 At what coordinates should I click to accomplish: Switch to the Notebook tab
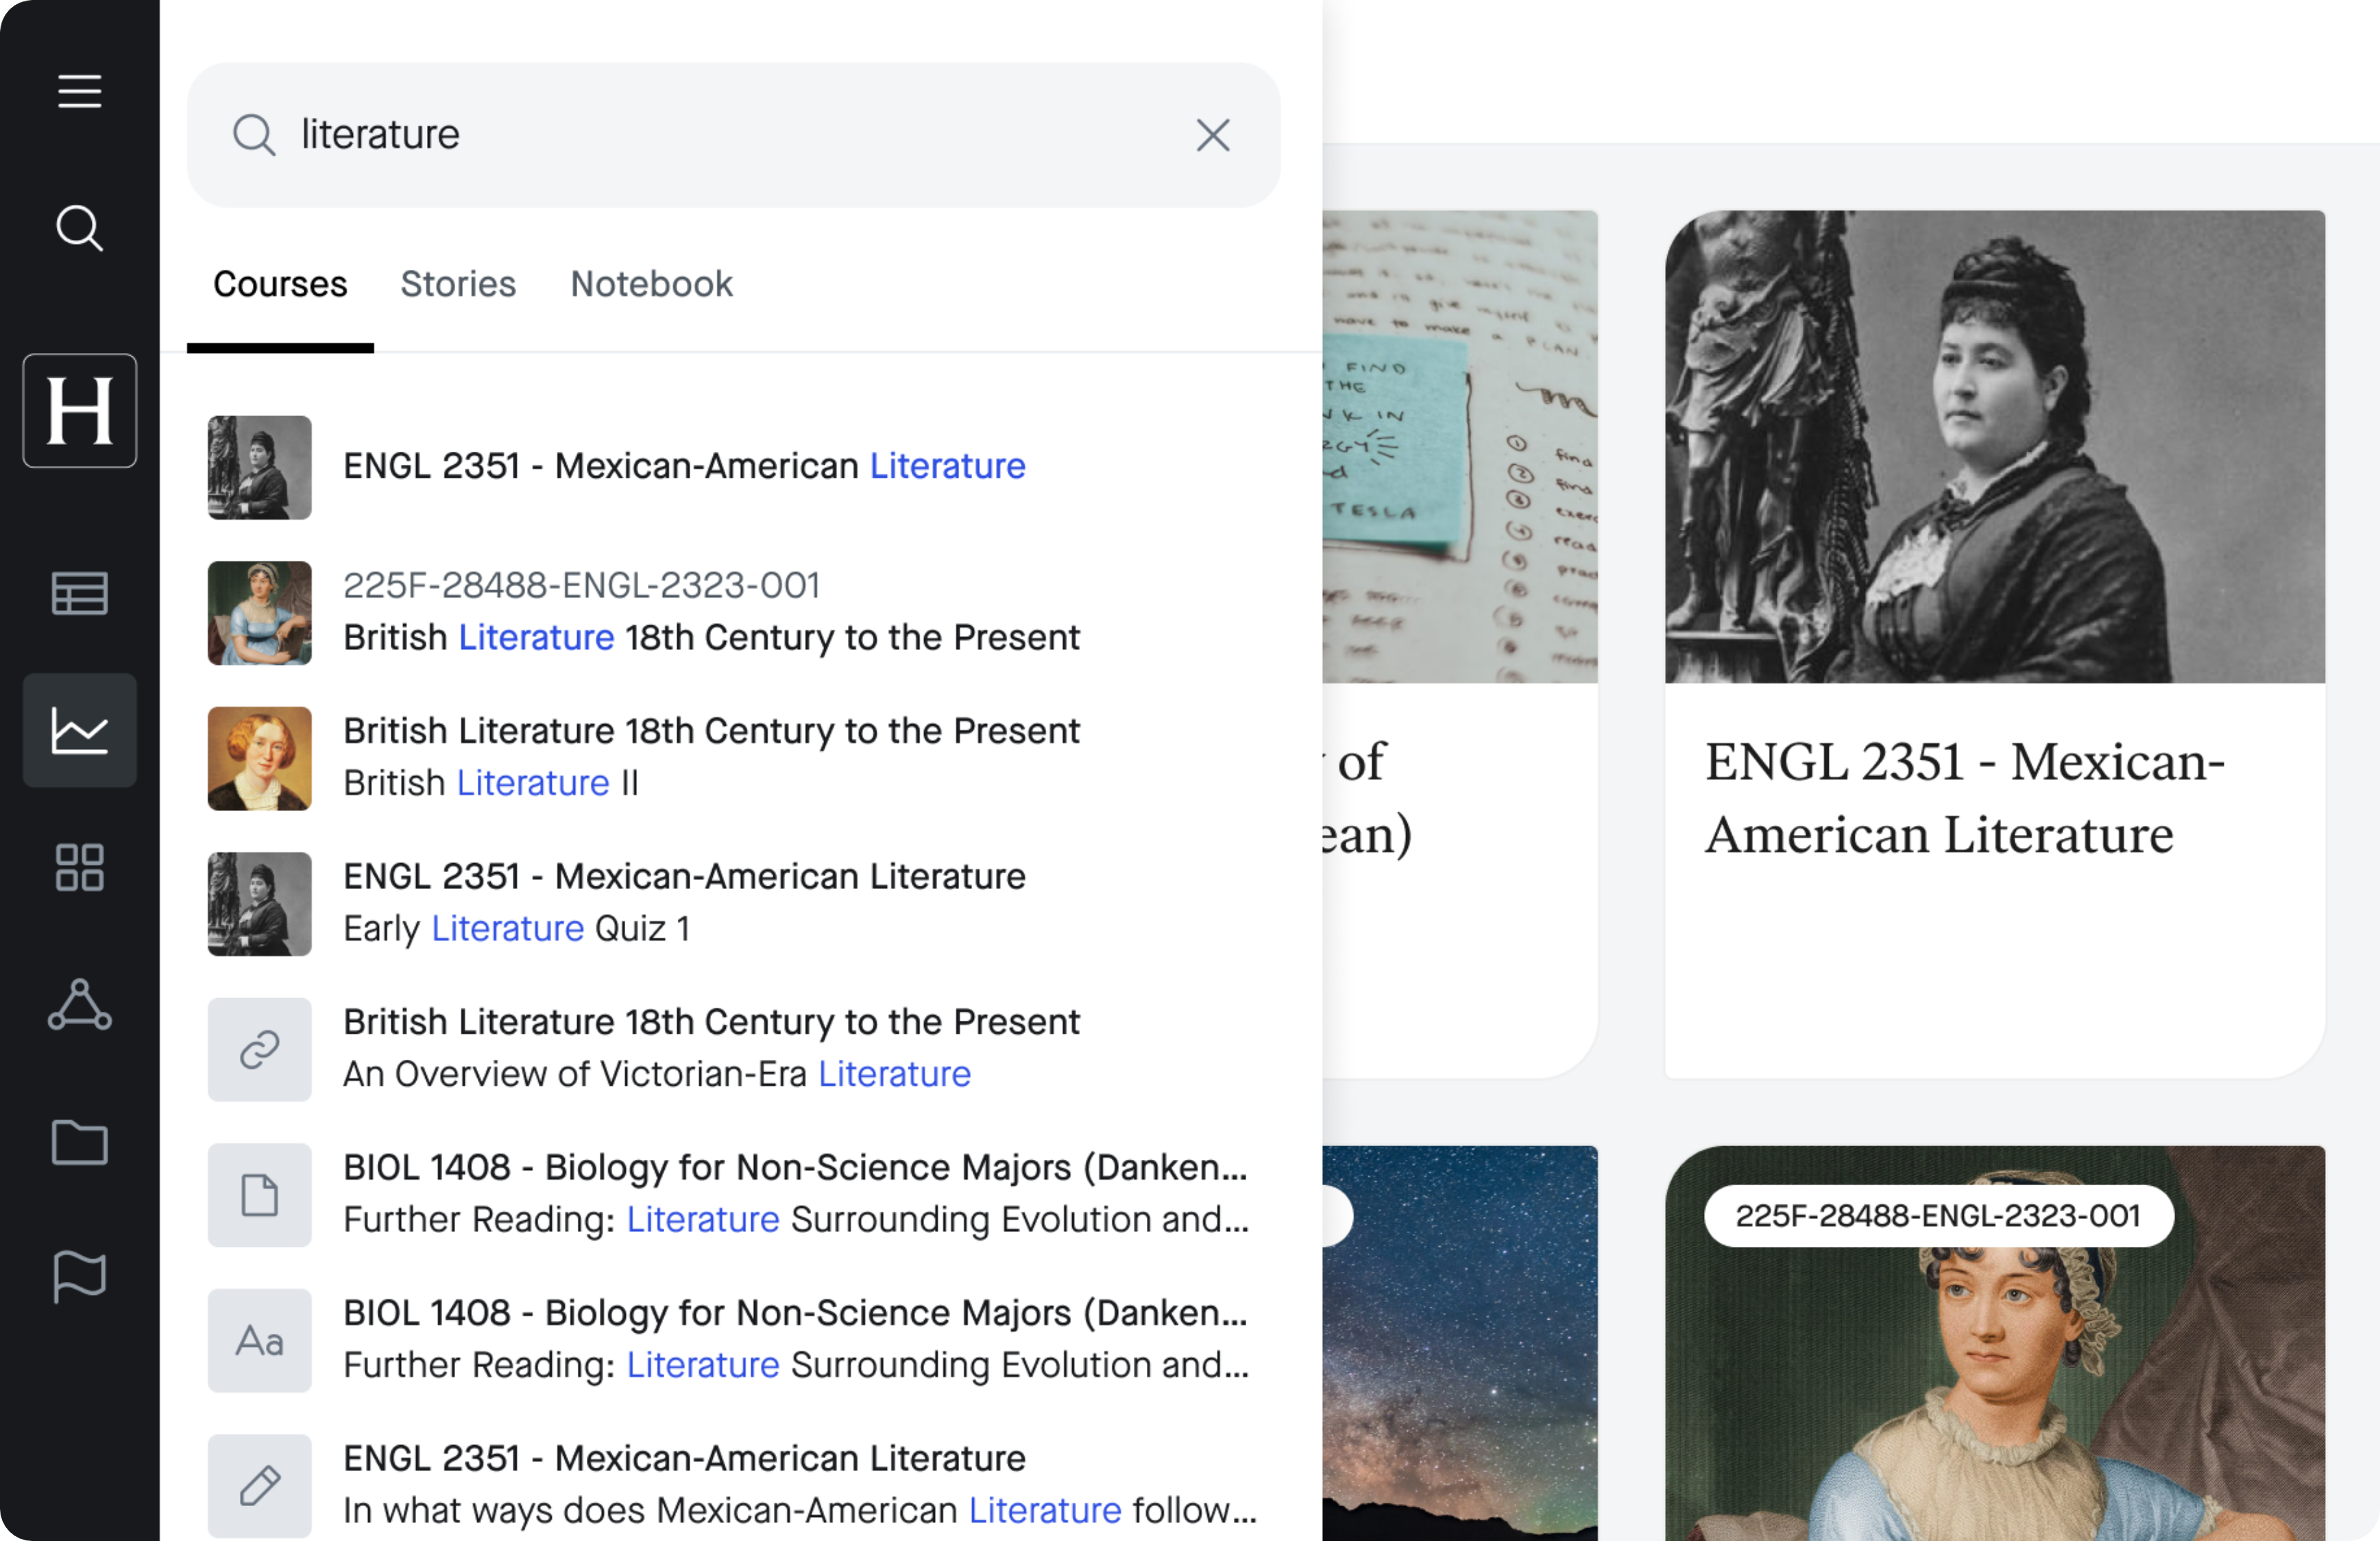(651, 284)
